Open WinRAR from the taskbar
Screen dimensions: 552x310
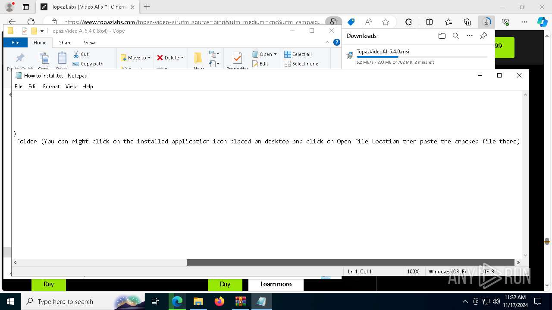[240, 301]
